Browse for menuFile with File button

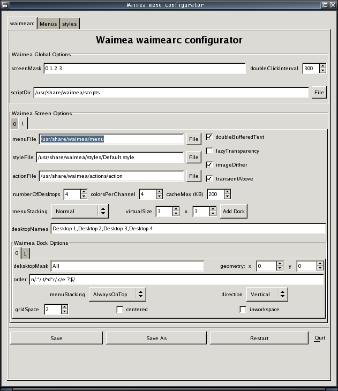[193, 139]
